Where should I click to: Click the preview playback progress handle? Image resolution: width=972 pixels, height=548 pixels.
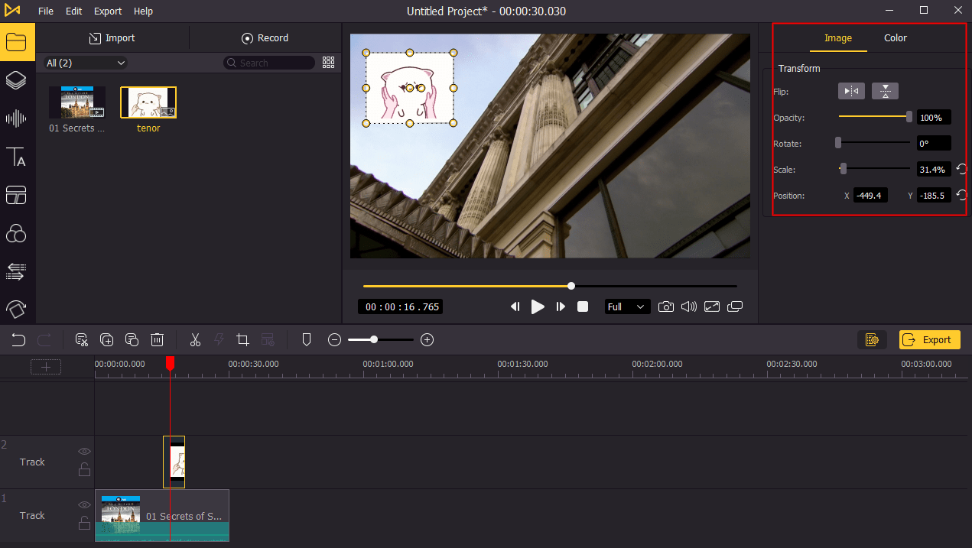[571, 286]
